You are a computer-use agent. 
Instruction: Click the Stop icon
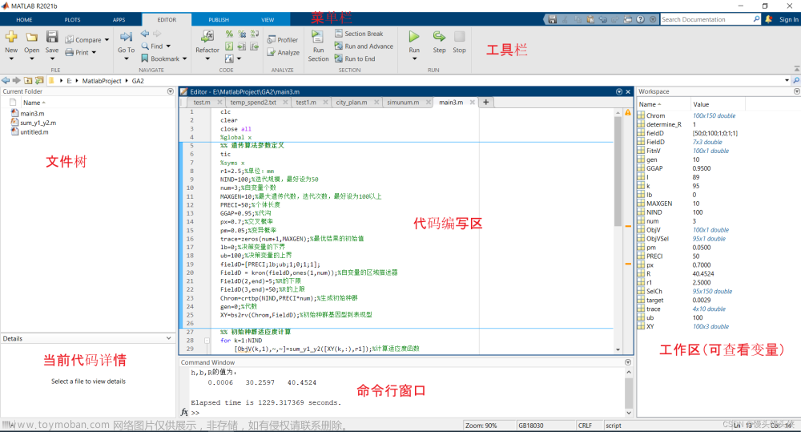click(459, 36)
